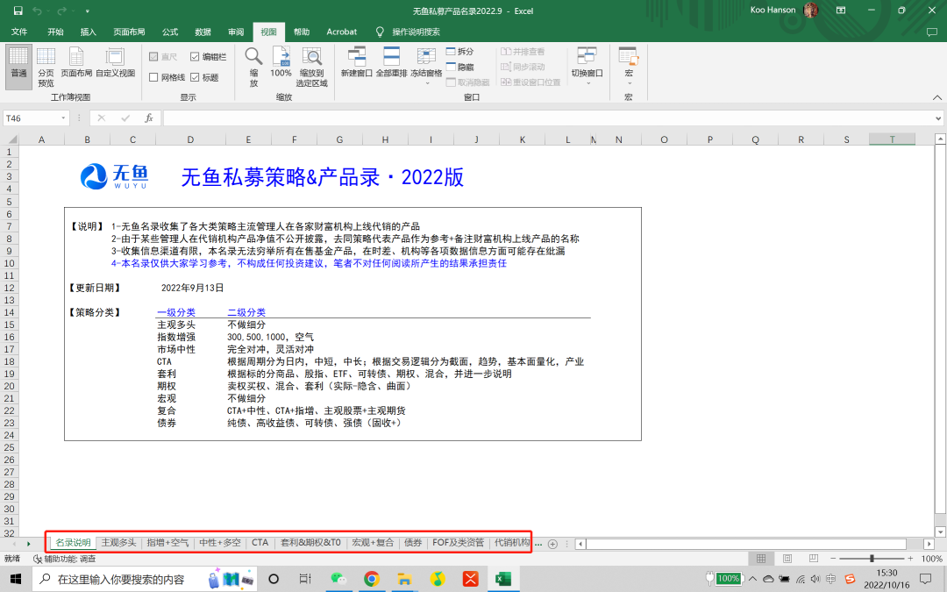This screenshot has height=592, width=947.
Task: Open the Zoom (缩放) dialog
Action: point(253,67)
